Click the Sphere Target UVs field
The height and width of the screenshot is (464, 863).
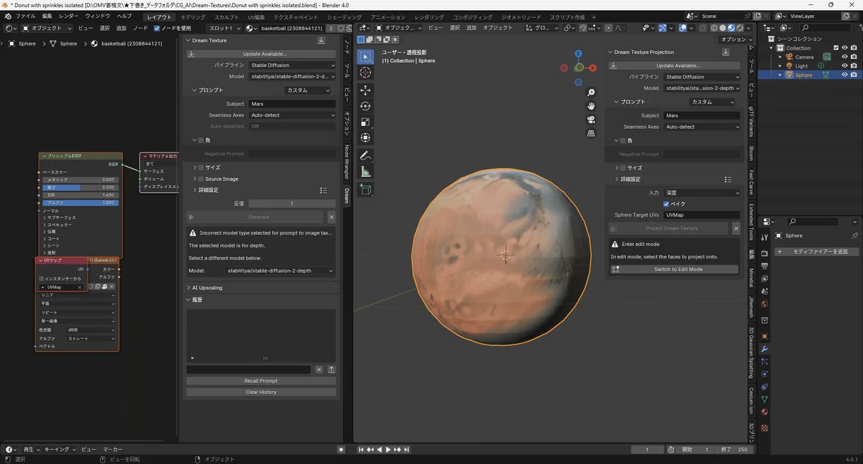pyautogui.click(x=701, y=215)
